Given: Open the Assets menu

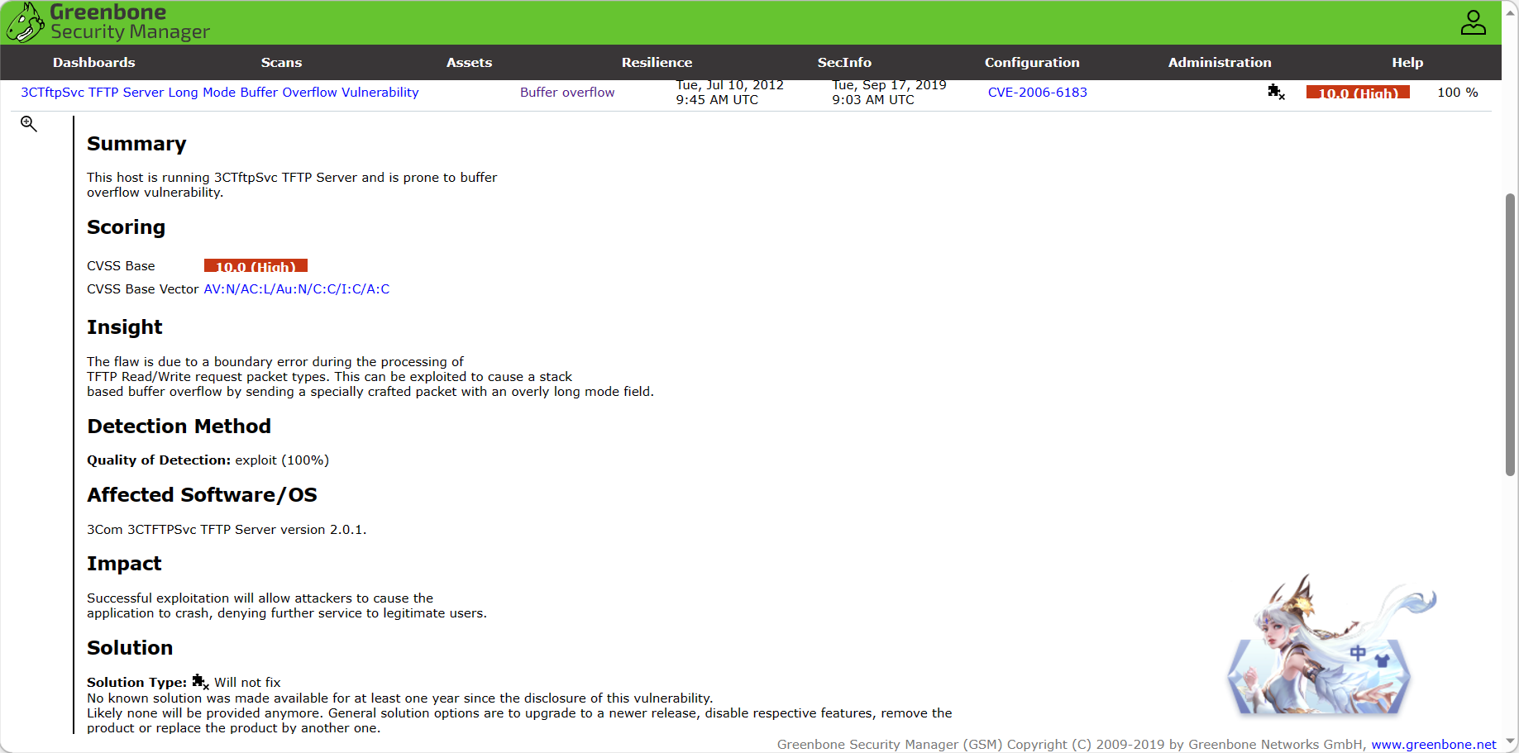Looking at the screenshot, I should click(x=469, y=63).
